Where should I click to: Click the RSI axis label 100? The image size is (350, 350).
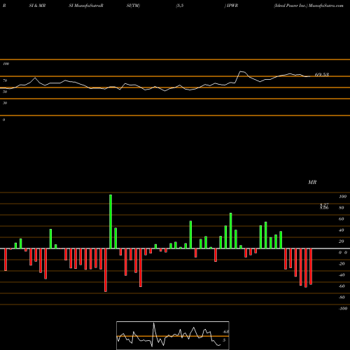[6, 64]
